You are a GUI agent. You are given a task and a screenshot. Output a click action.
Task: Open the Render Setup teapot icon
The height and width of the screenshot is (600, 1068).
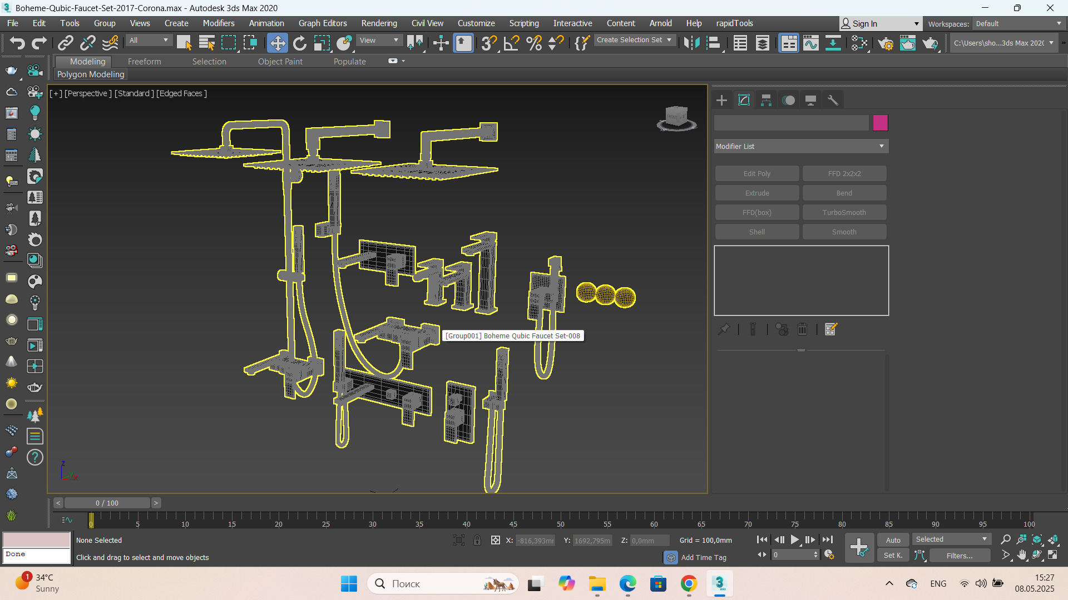pos(886,43)
